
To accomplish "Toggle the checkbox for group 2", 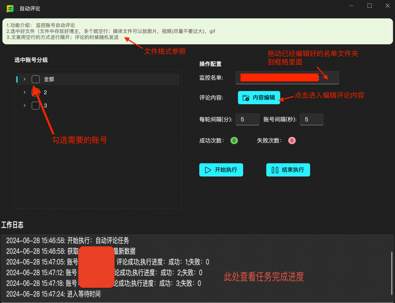I will (35, 92).
